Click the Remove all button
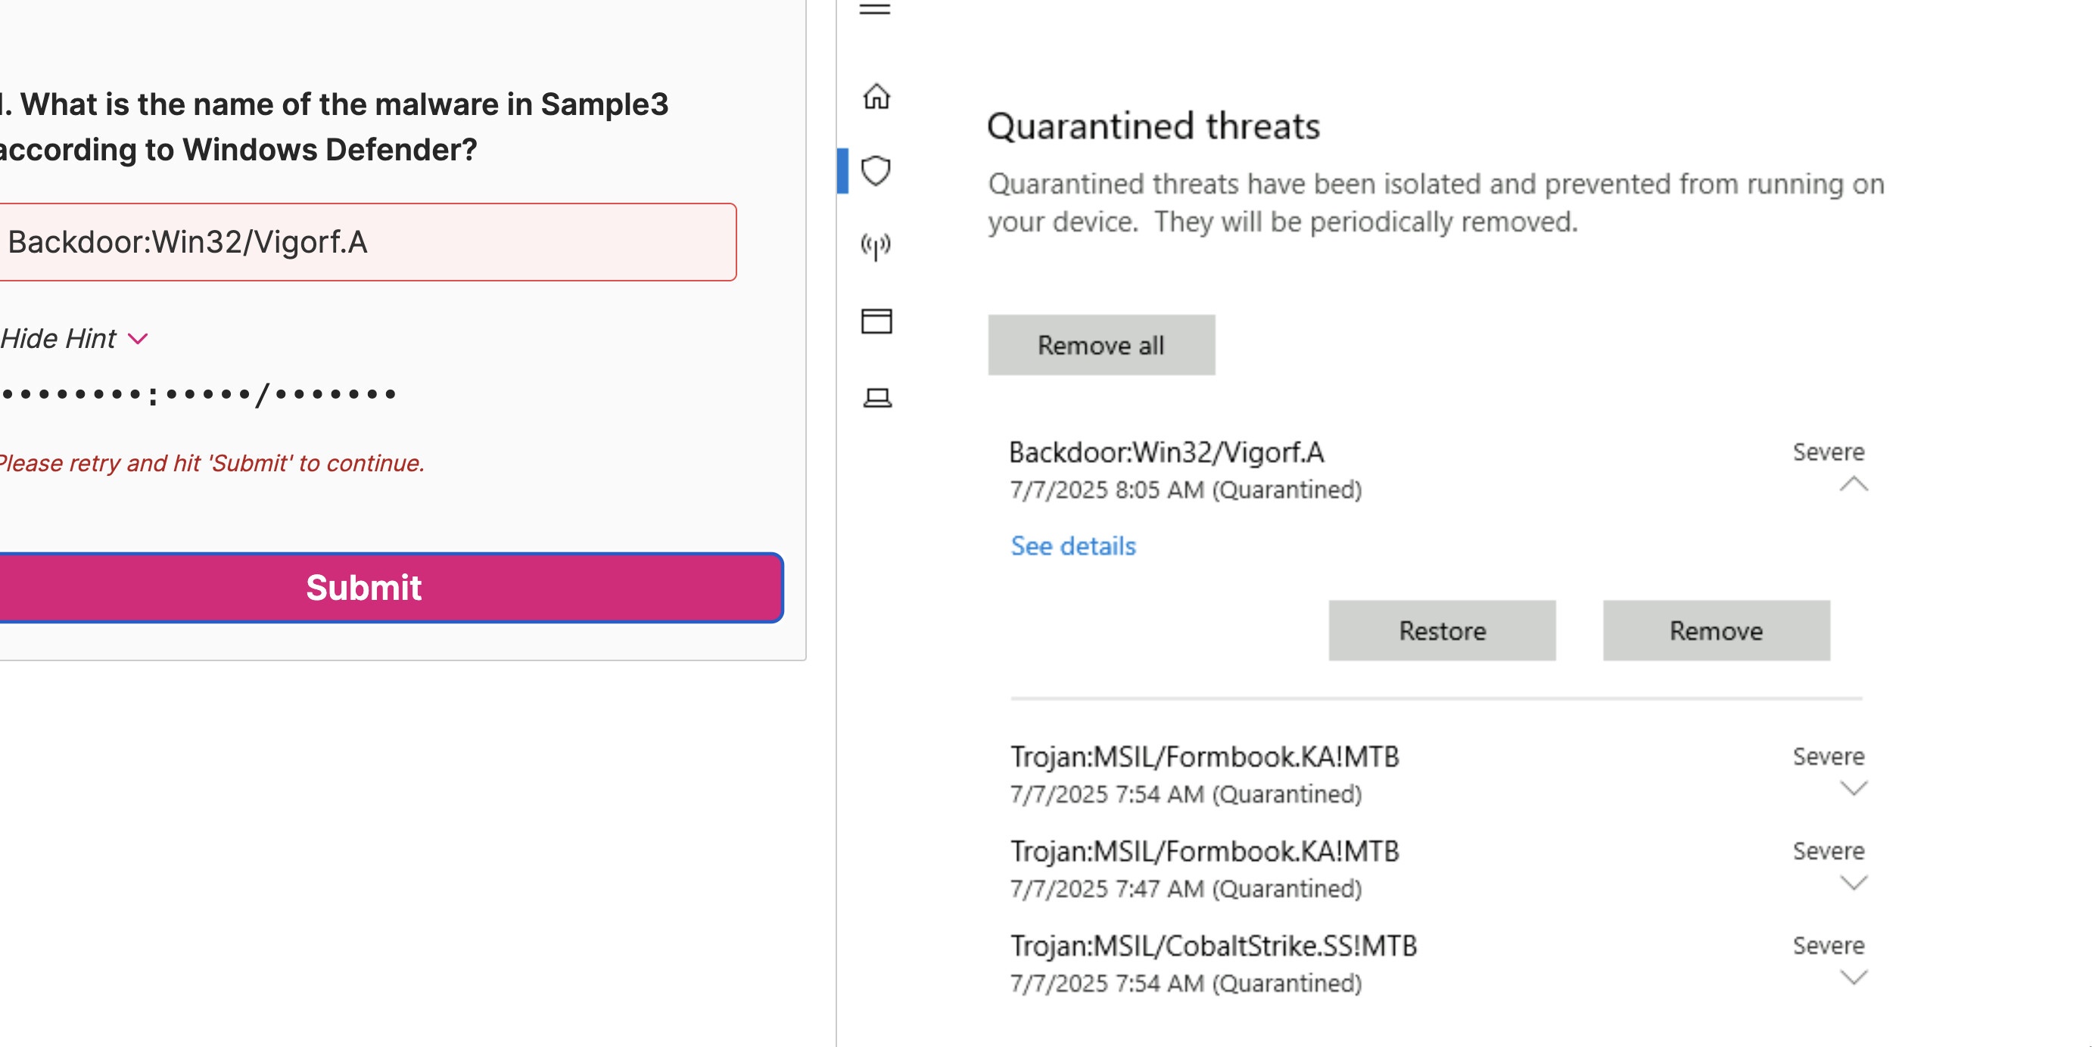Image resolution: width=2092 pixels, height=1047 pixels. (x=1100, y=345)
